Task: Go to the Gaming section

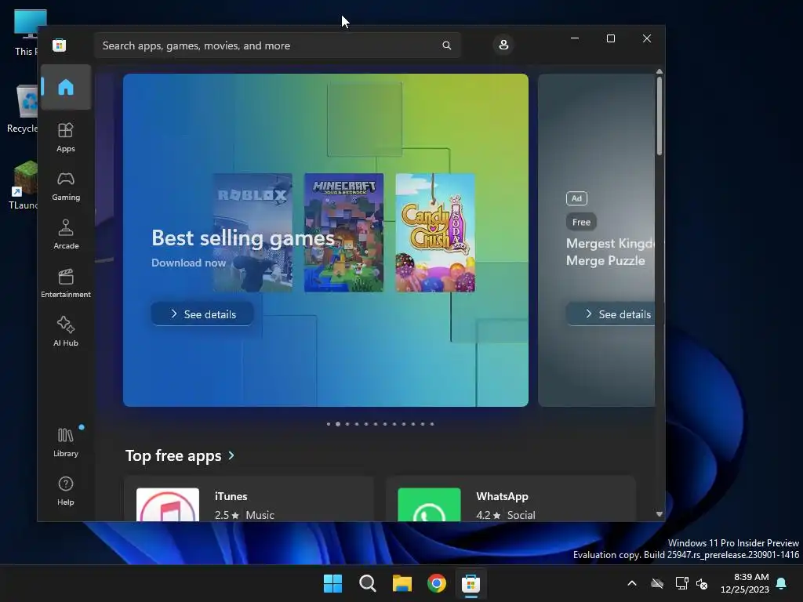Action: [66, 186]
